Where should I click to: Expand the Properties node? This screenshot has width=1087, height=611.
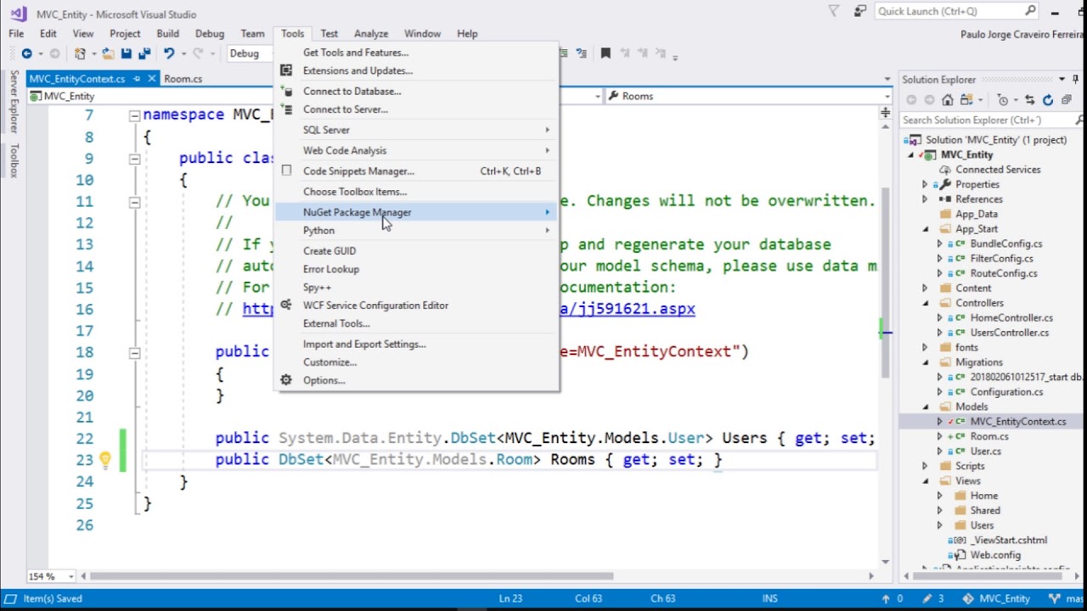[926, 184]
